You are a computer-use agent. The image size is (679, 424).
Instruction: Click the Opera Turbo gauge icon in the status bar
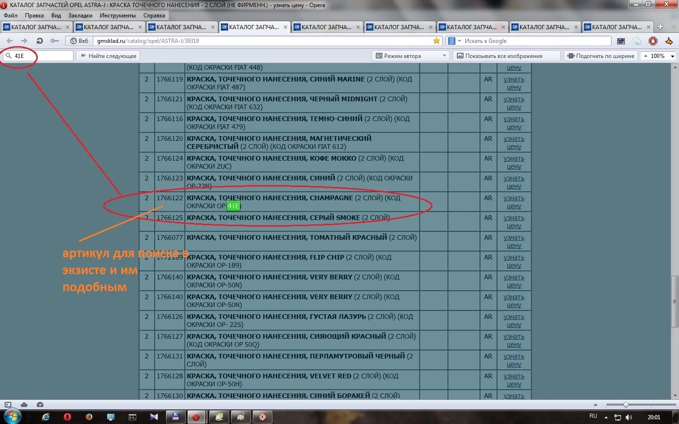[x=40, y=405]
